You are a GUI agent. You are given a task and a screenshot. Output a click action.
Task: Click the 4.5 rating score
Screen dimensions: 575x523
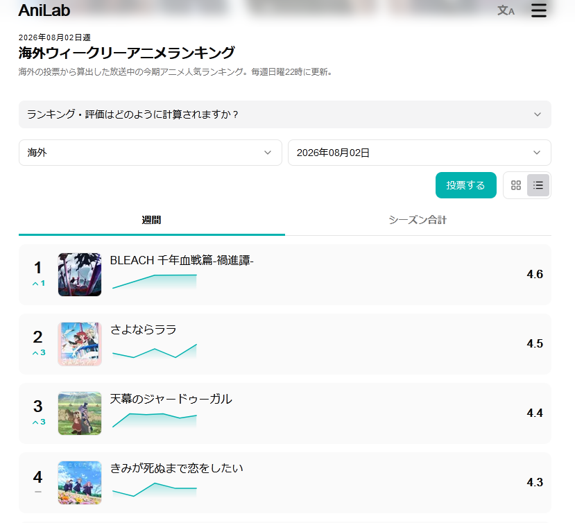[x=535, y=343]
